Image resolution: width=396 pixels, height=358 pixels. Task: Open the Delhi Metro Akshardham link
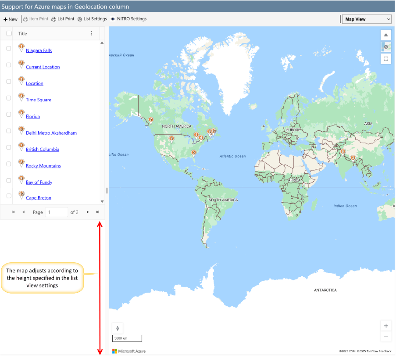(51, 133)
